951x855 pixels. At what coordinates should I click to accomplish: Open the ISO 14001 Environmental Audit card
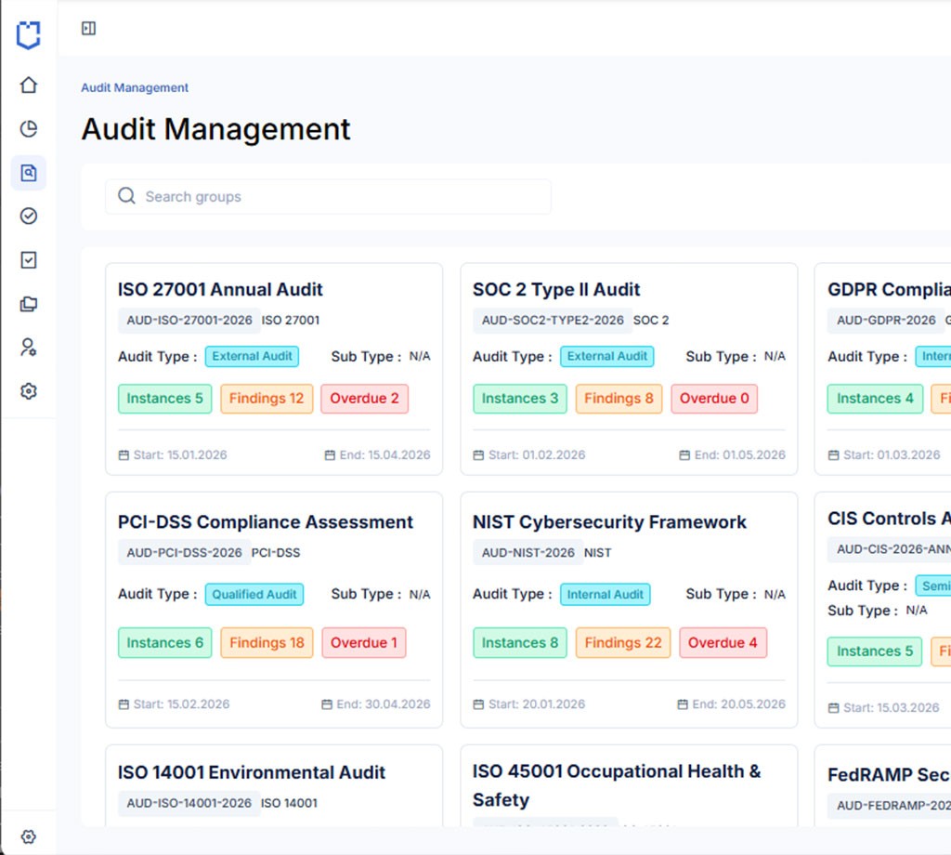point(274,786)
